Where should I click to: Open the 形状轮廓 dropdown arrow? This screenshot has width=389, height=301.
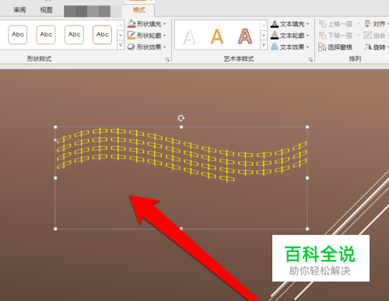(165, 36)
